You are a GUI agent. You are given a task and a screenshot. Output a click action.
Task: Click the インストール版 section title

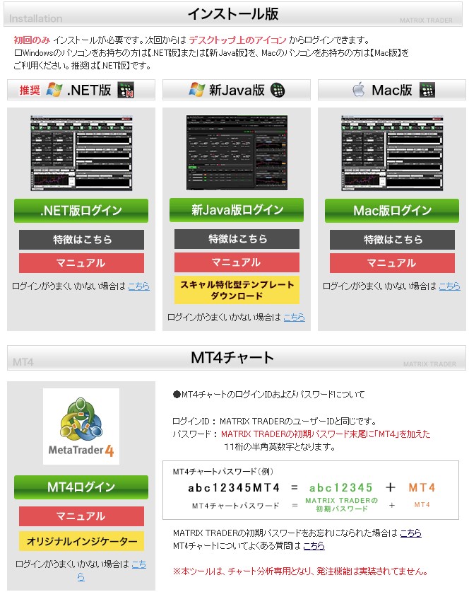pos(233,14)
